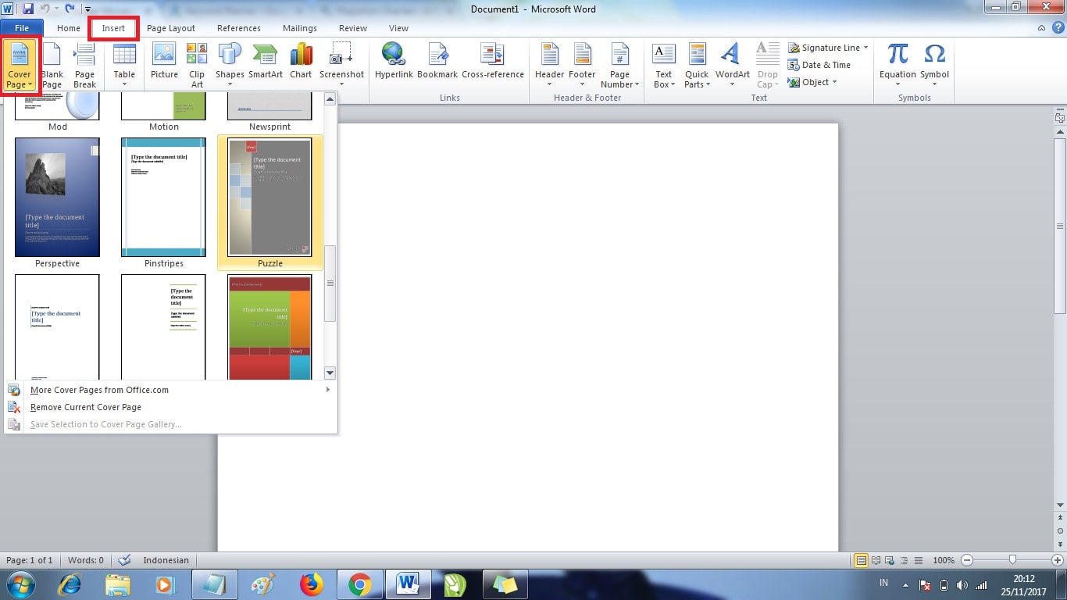1067x600 pixels.
Task: Insert a Chart
Action: [300, 62]
